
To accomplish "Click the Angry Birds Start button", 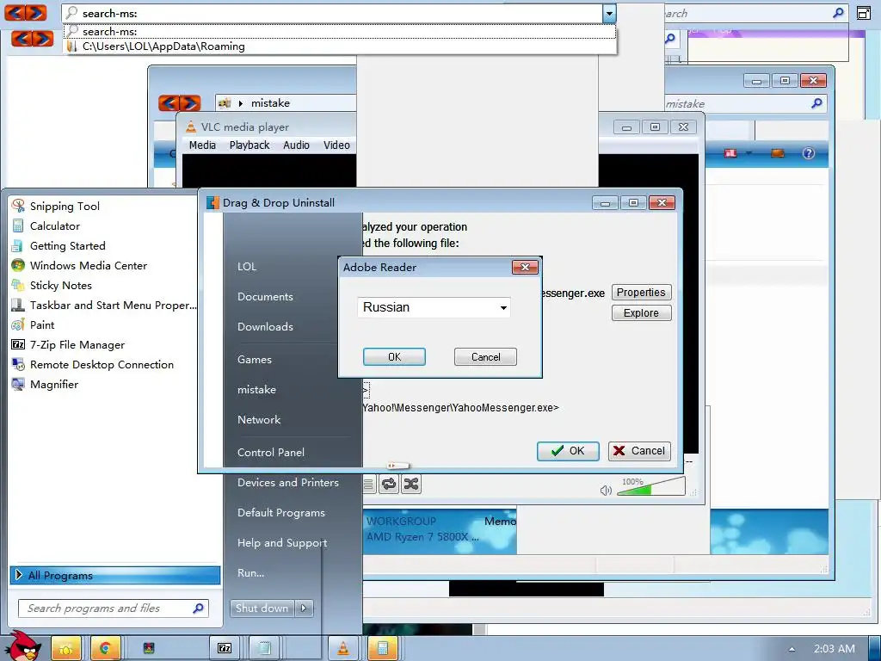I will tap(22, 646).
